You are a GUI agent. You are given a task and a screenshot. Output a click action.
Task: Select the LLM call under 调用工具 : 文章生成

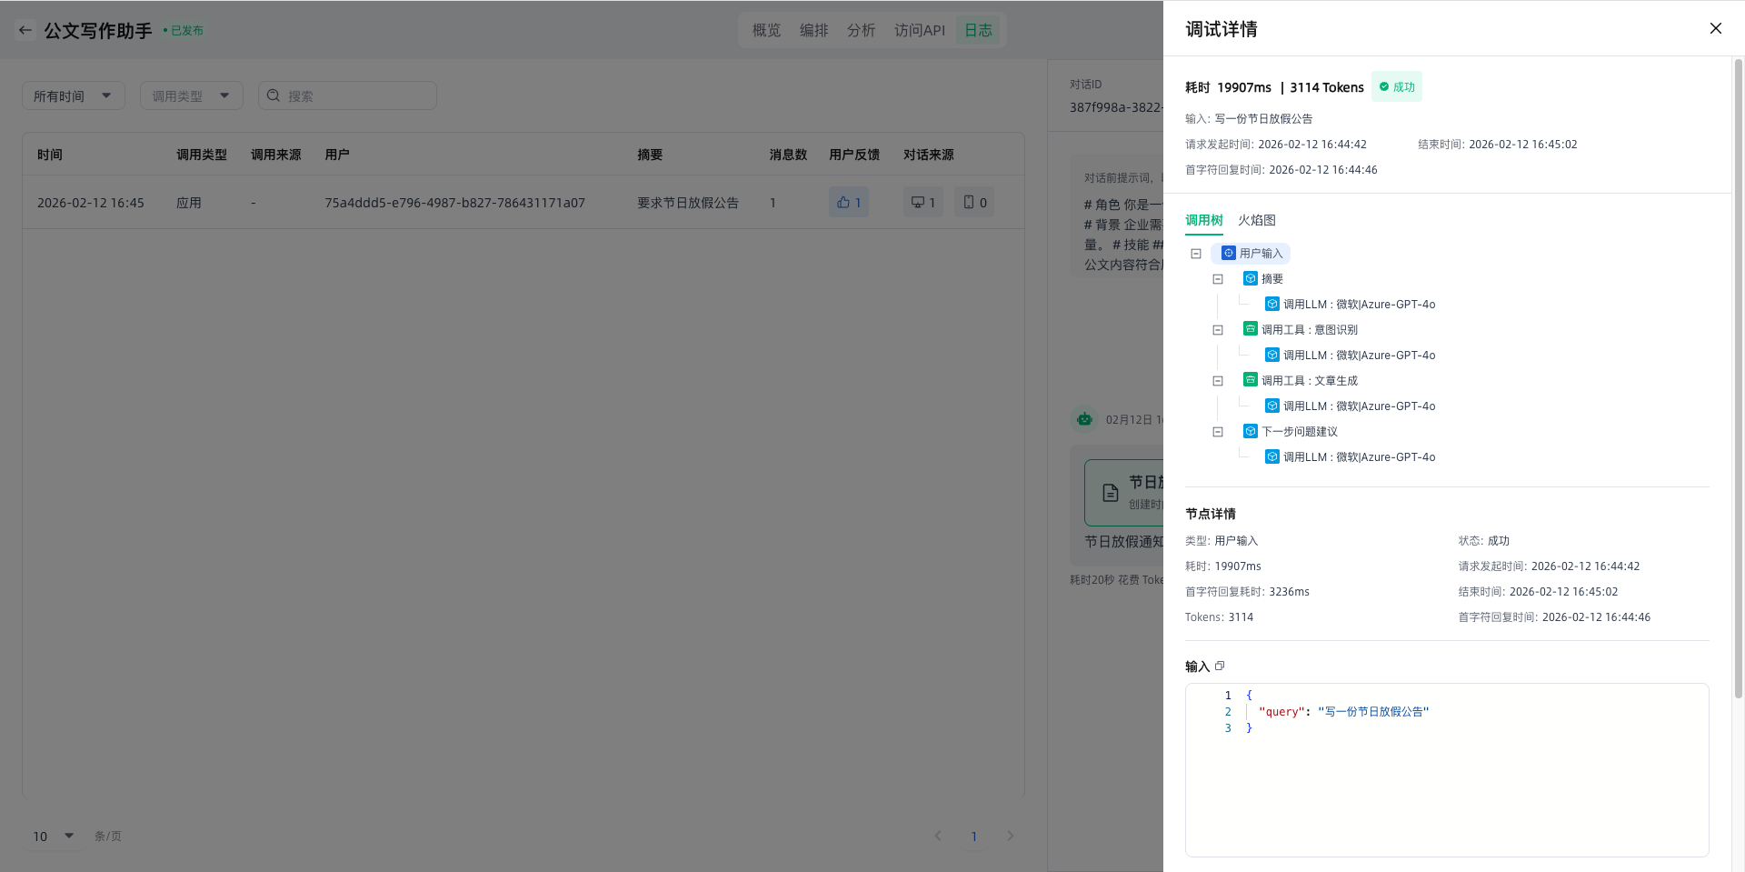click(x=1358, y=406)
